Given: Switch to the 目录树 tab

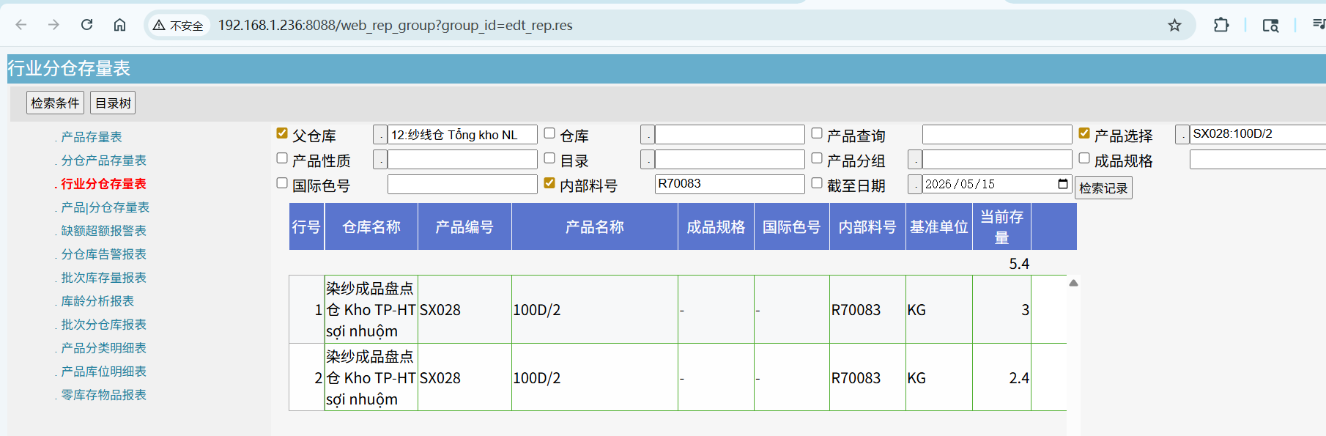Looking at the screenshot, I should tap(114, 103).
